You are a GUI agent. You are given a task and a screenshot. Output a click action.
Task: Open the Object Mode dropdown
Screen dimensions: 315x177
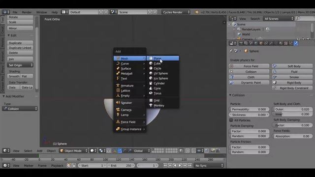pyautogui.click(x=73, y=151)
